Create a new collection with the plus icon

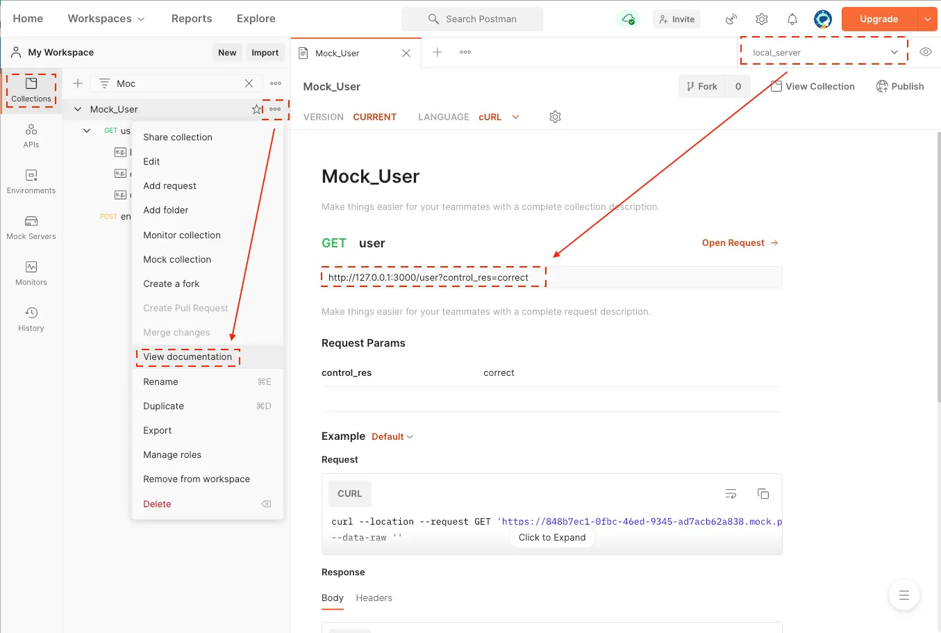78,83
